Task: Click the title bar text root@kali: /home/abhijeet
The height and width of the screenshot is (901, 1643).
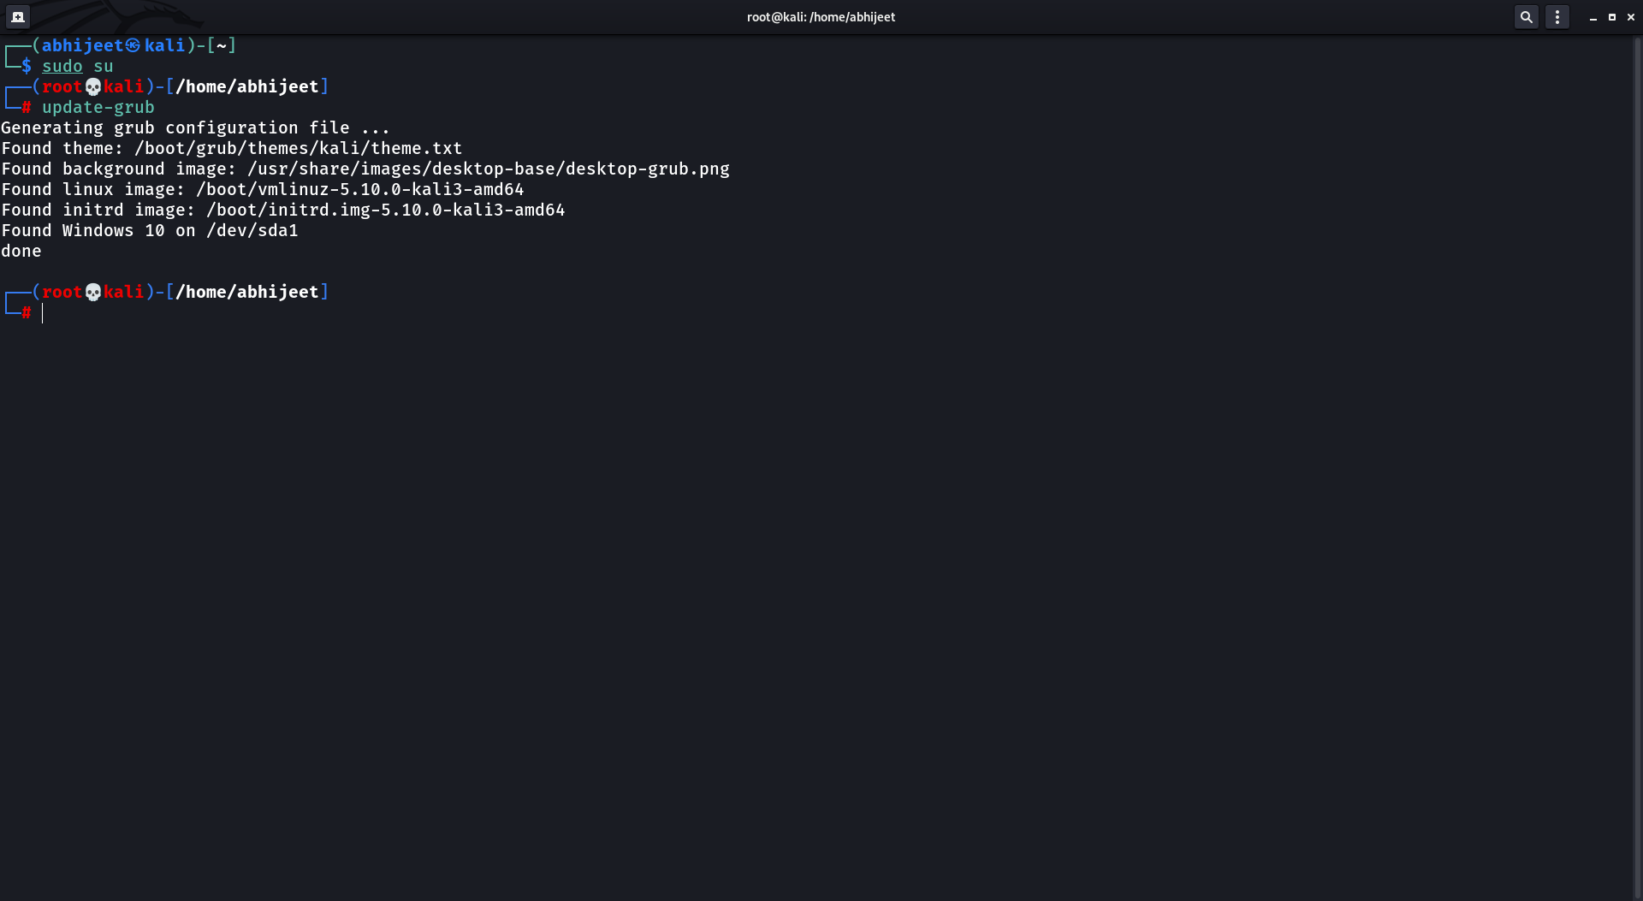Action: point(820,16)
